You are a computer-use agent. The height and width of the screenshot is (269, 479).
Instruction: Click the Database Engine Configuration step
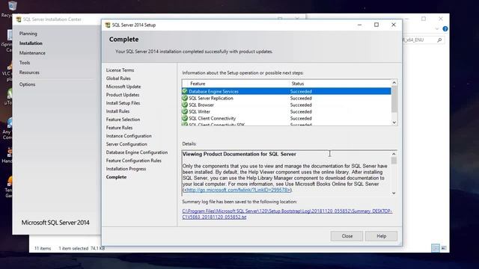137,152
